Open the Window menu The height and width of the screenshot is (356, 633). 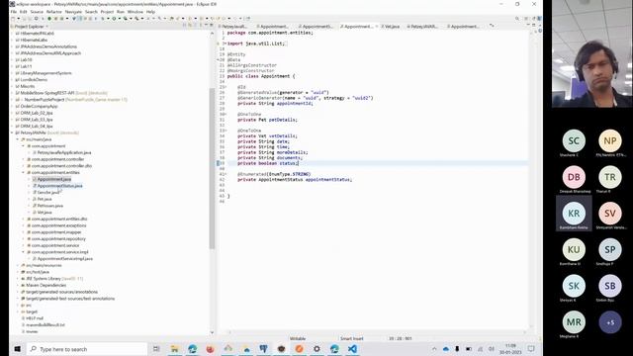(136, 12)
